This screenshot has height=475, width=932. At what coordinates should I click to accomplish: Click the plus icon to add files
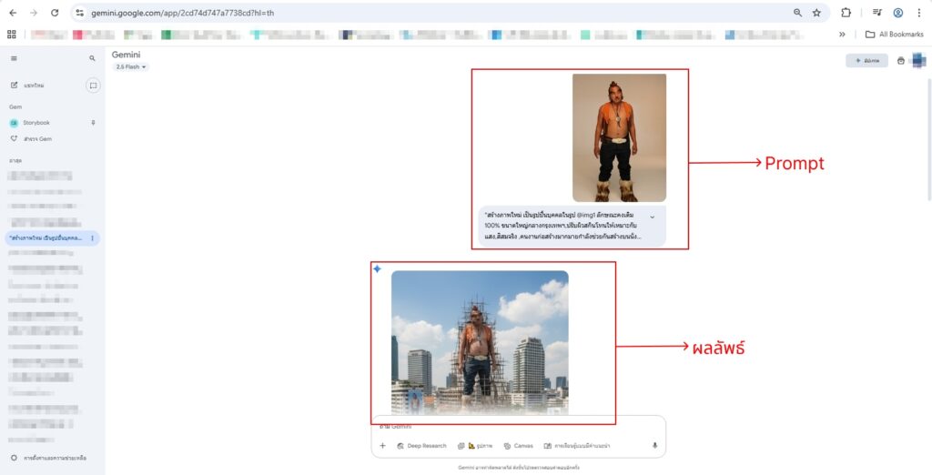tap(382, 446)
